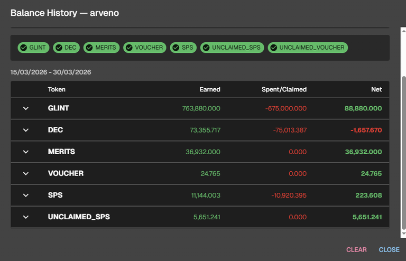Click the Balance History — arveno title
Image resolution: width=406 pixels, height=261 pixels.
pyautogui.click(x=64, y=13)
